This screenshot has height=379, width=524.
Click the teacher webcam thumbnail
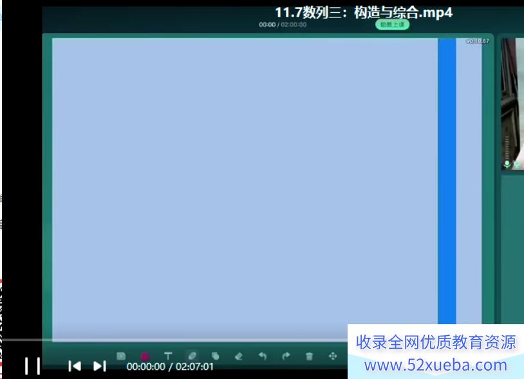(512, 104)
